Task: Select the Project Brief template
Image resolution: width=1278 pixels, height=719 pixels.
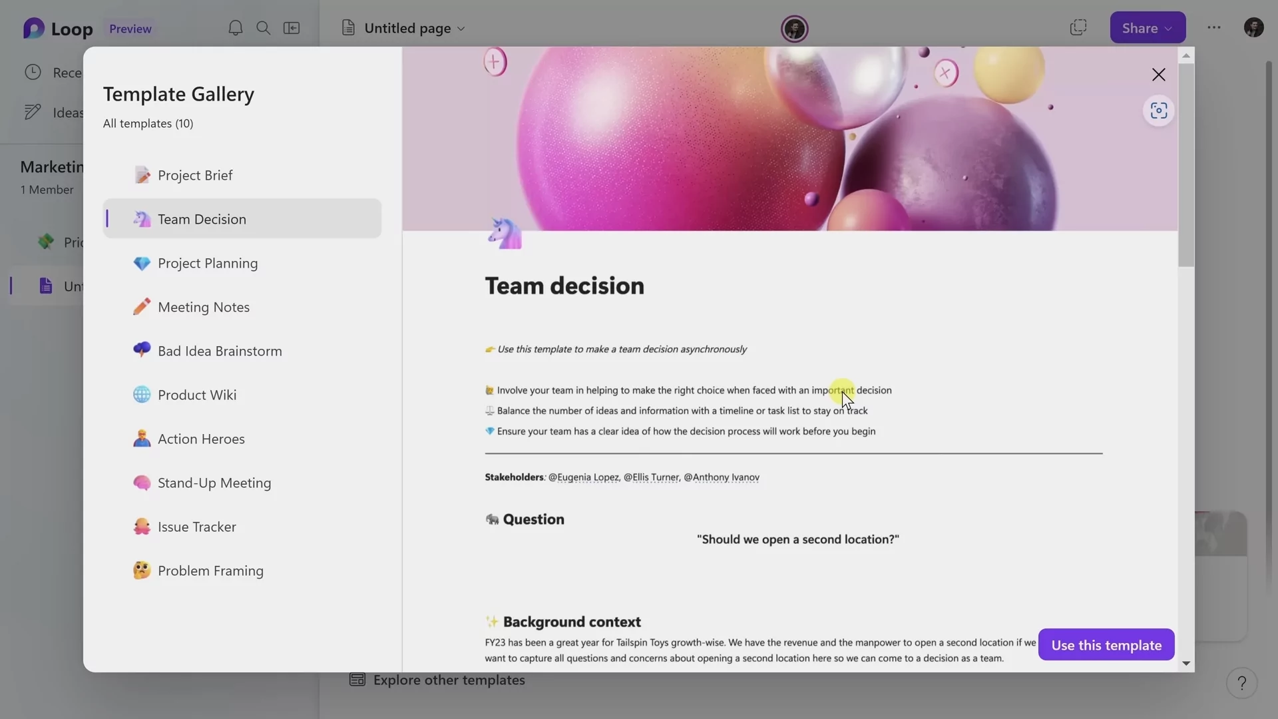Action: coord(242,175)
